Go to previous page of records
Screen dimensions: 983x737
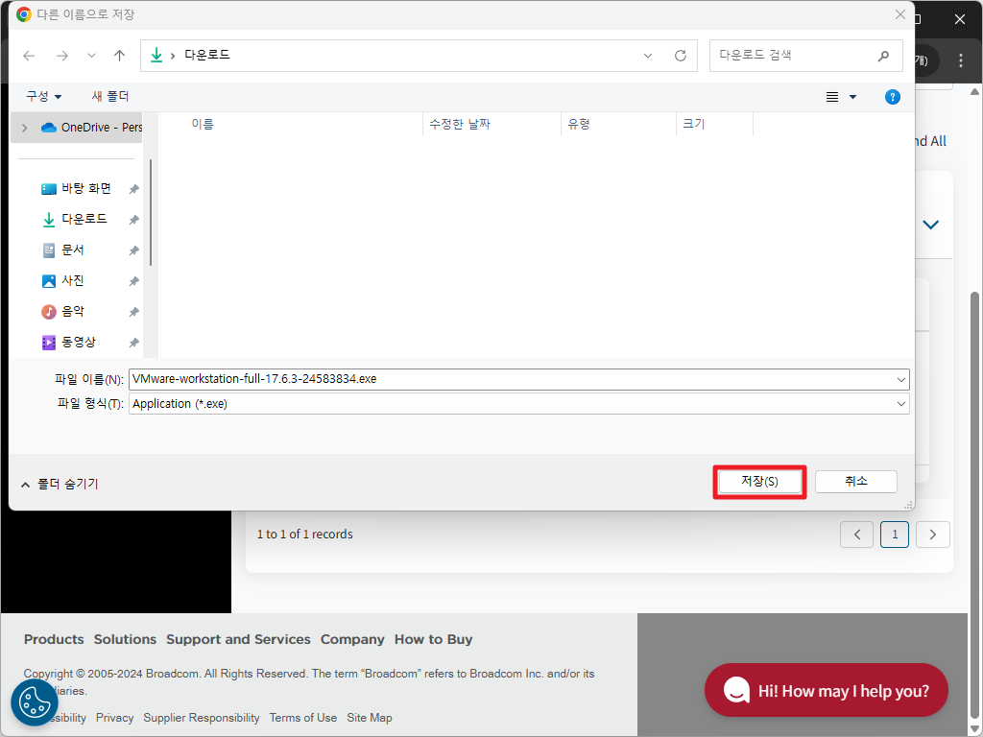pyautogui.click(x=856, y=535)
